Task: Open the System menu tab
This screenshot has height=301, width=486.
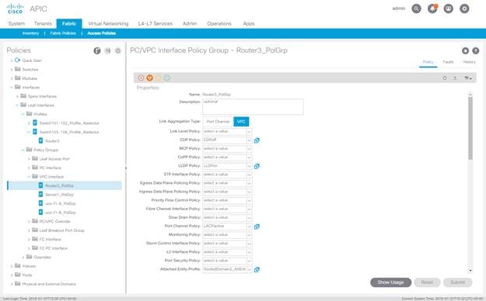Action: [16, 23]
